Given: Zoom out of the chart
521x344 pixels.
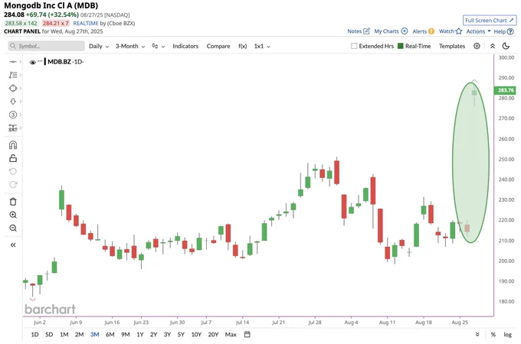Looking at the screenshot, I should coord(13,228).
